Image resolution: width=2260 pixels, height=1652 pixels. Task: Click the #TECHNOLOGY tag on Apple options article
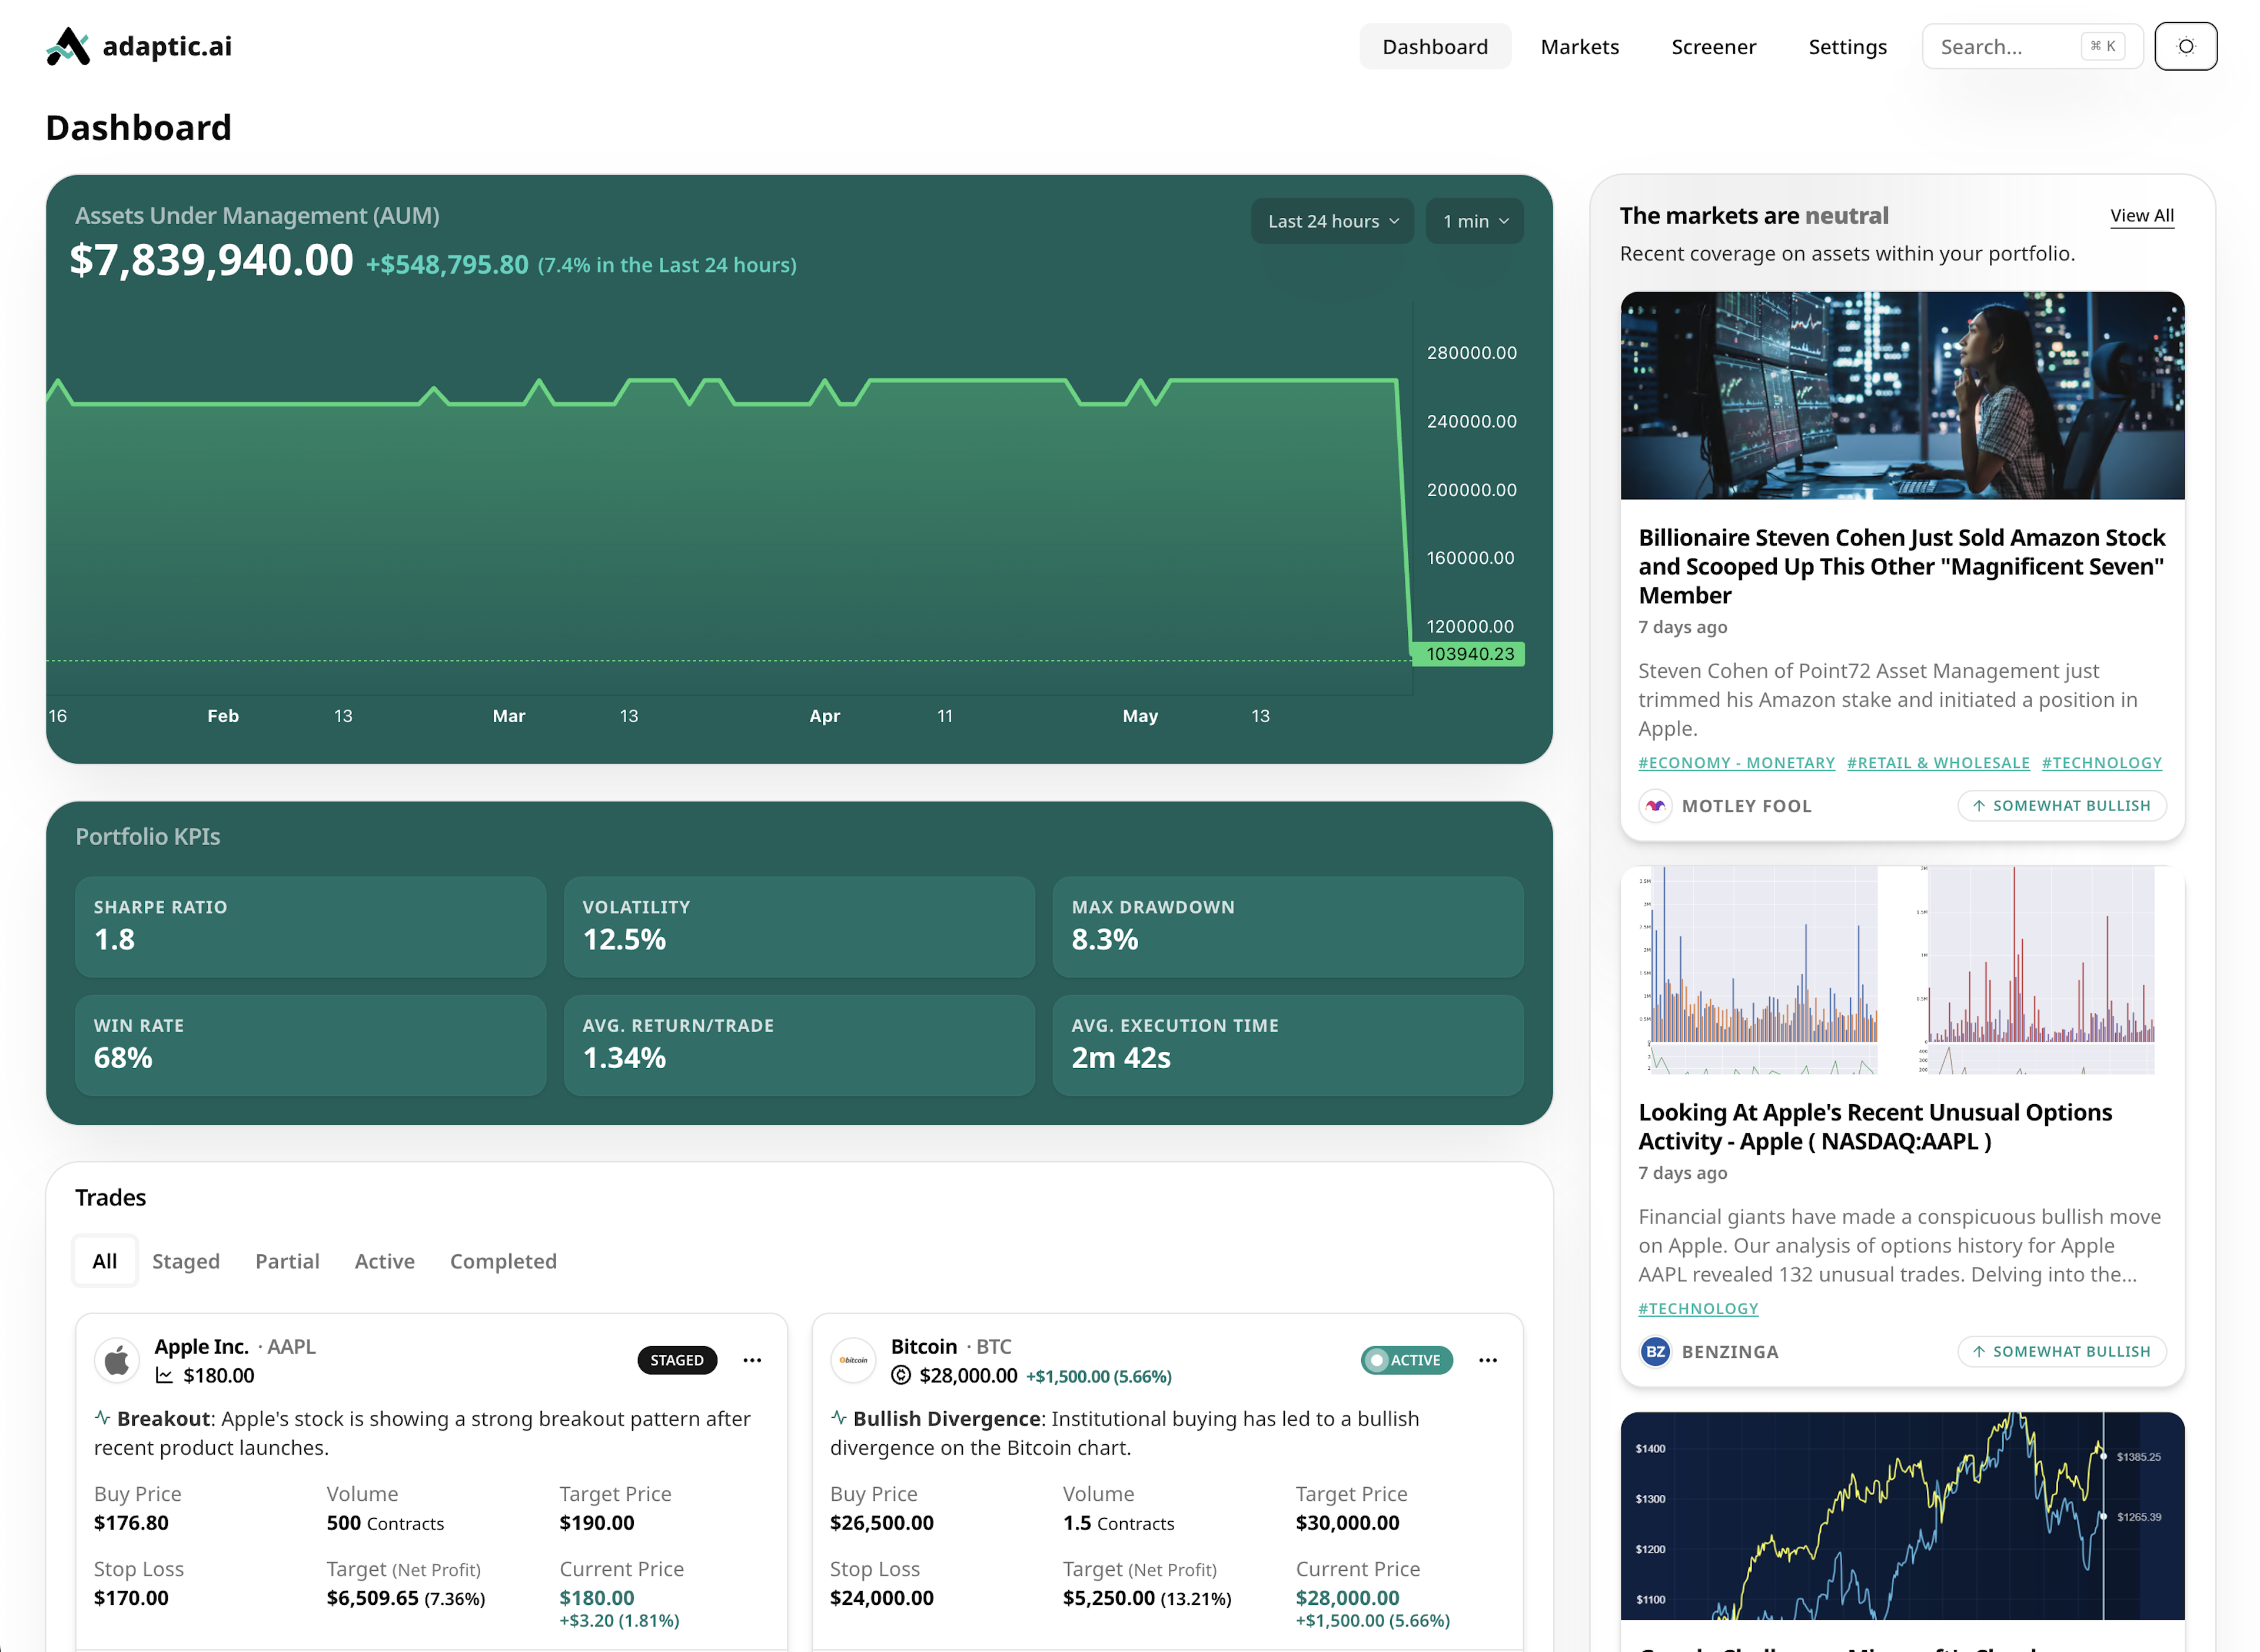click(1698, 1309)
